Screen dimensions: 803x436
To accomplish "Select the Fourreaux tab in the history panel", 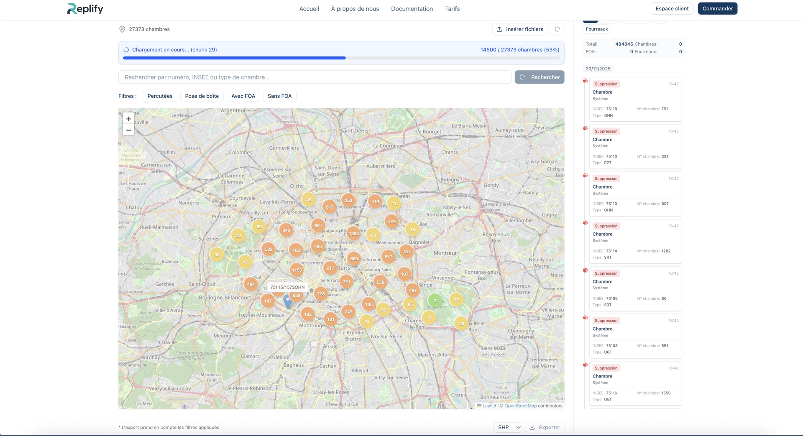I will pyautogui.click(x=596, y=29).
